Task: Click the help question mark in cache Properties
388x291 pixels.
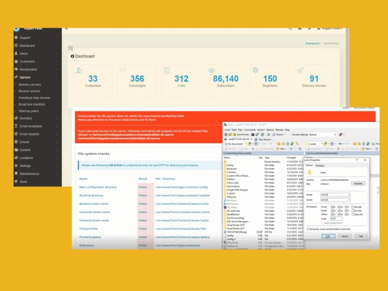Action: coord(357,160)
